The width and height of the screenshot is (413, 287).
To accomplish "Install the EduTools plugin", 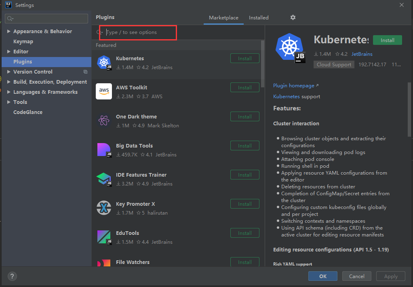I will point(245,233).
